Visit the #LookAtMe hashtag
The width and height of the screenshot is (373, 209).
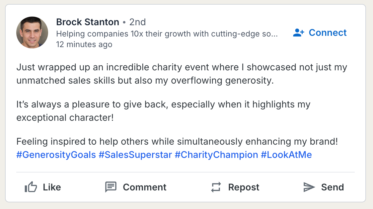pyautogui.click(x=286, y=155)
